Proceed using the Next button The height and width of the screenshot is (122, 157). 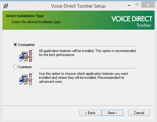pyautogui.click(x=113, y=113)
